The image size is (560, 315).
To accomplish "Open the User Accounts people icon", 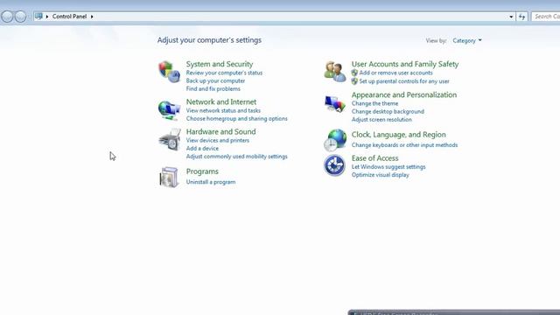I will (x=335, y=72).
